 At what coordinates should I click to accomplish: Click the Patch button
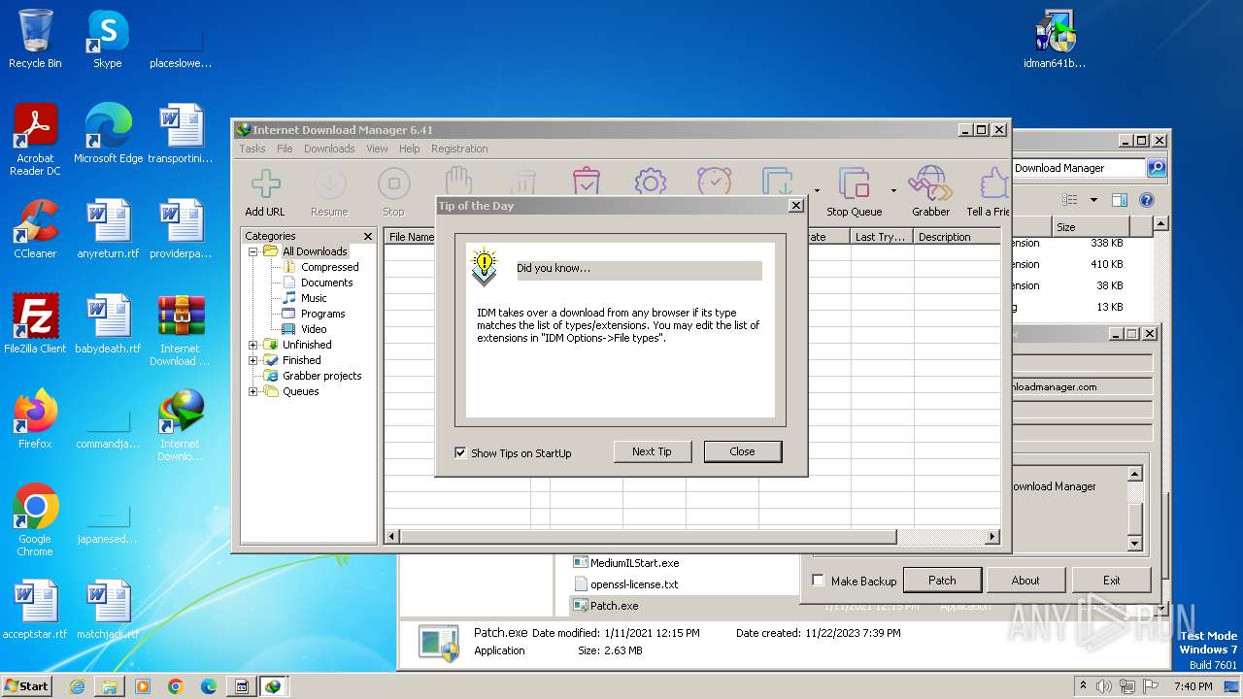pyautogui.click(x=942, y=581)
